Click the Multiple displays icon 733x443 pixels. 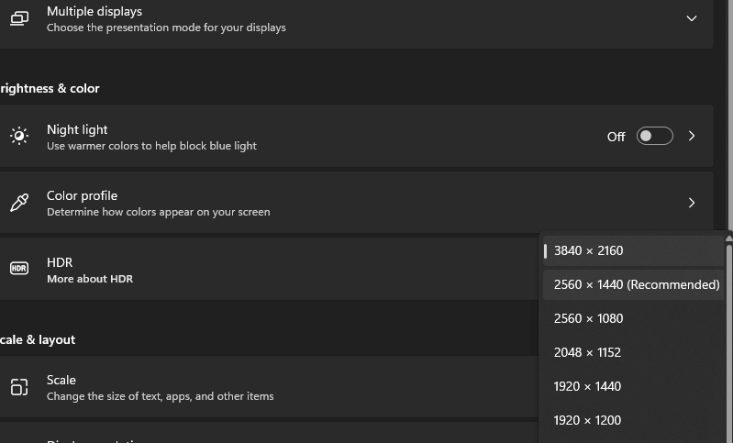(19, 18)
